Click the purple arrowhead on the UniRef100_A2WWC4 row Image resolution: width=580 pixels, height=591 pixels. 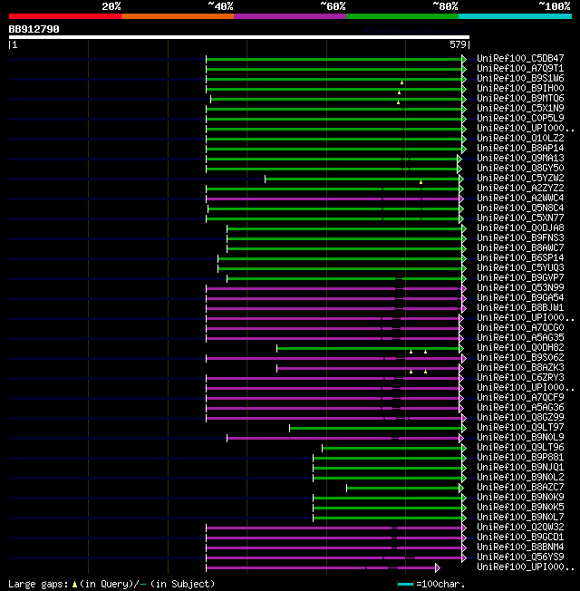(x=461, y=199)
